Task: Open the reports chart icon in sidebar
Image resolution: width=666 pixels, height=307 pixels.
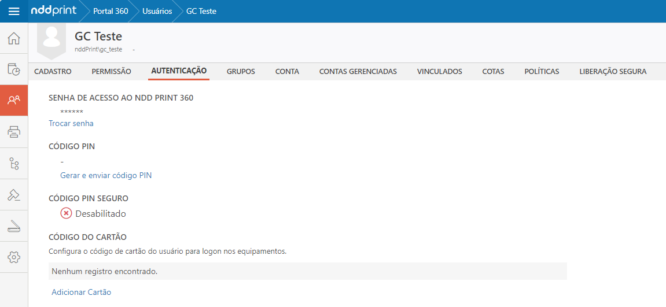Action: pyautogui.click(x=14, y=69)
